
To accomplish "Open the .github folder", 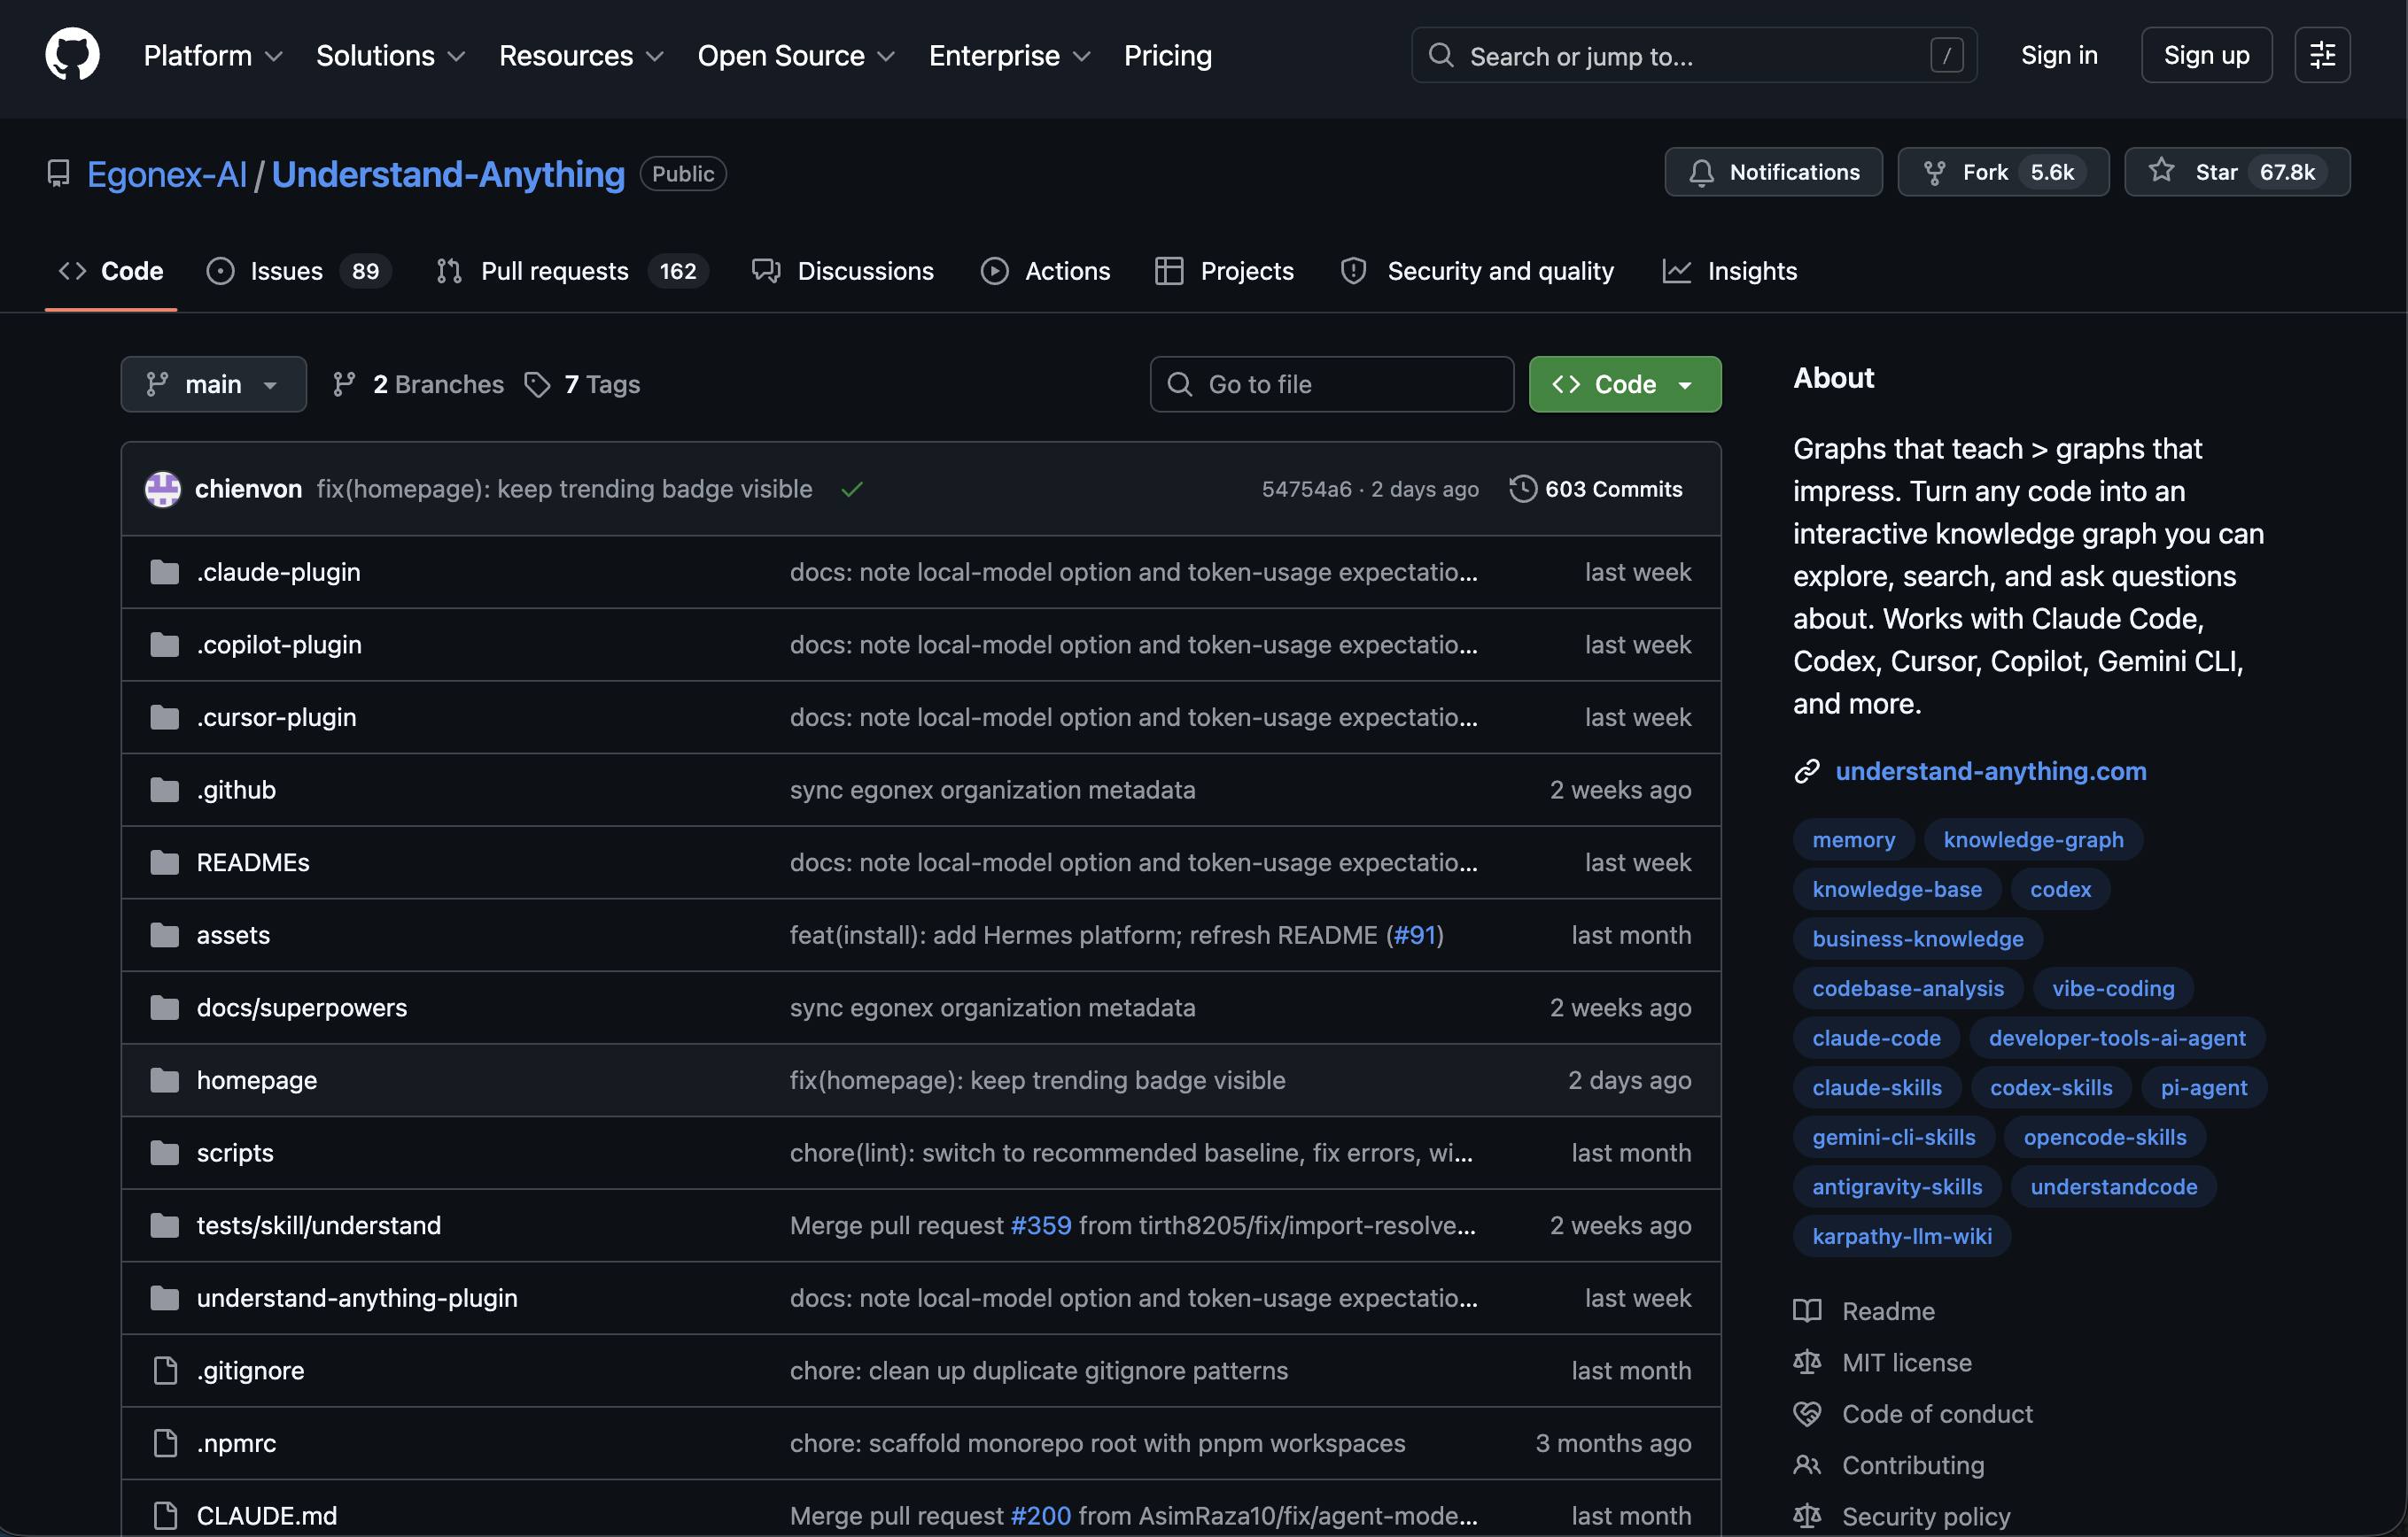I will (x=236, y=791).
